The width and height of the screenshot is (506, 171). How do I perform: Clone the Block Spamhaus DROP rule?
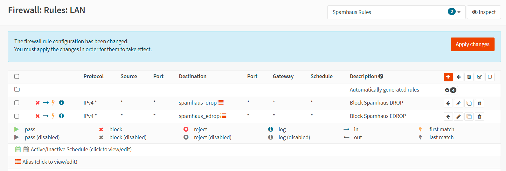[x=469, y=103]
